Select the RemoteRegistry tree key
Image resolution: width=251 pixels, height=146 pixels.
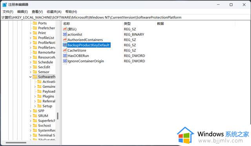tap(47, 53)
